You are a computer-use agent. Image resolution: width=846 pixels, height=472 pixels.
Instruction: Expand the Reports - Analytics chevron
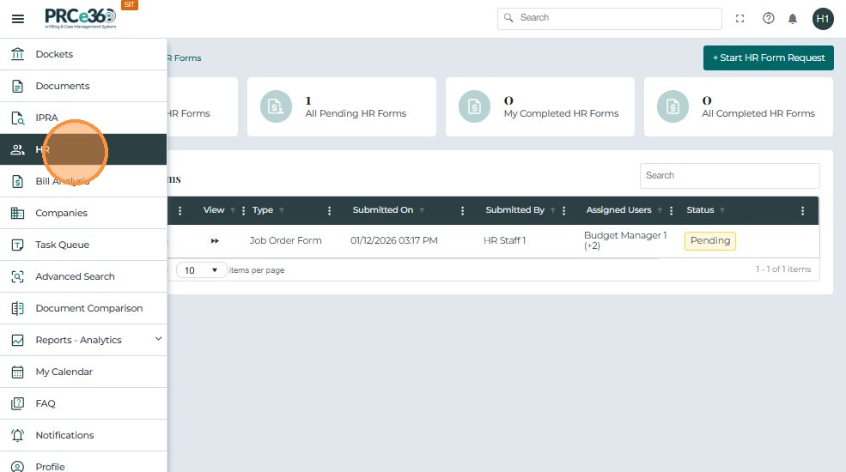click(x=158, y=339)
